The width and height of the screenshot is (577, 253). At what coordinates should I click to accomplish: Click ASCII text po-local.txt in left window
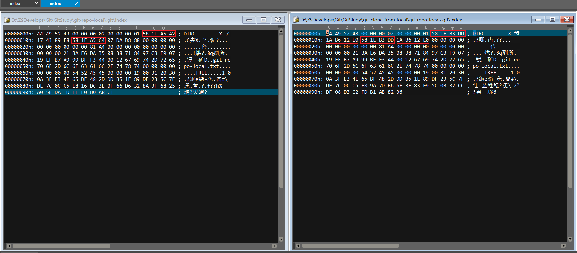201,66
